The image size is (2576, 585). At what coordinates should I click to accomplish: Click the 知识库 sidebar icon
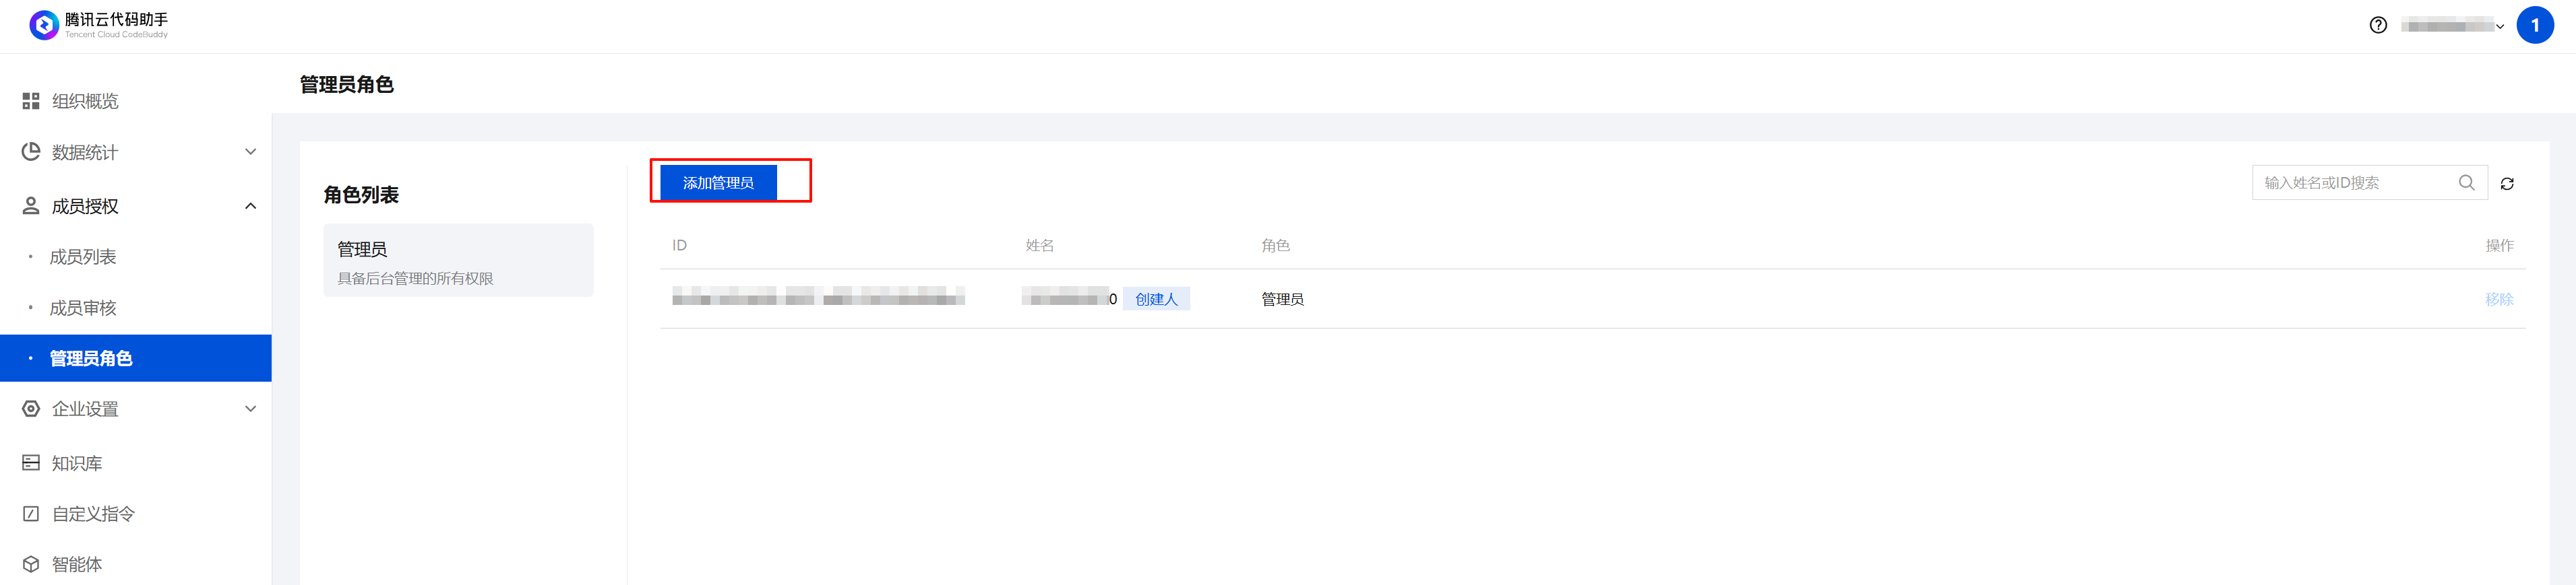coord(31,463)
